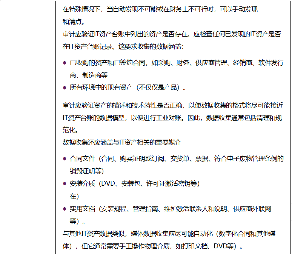Image resolution: width=292 pixels, height=254 pixels.
Task: Click the line "销毁证明等)"
Action: (87, 171)
